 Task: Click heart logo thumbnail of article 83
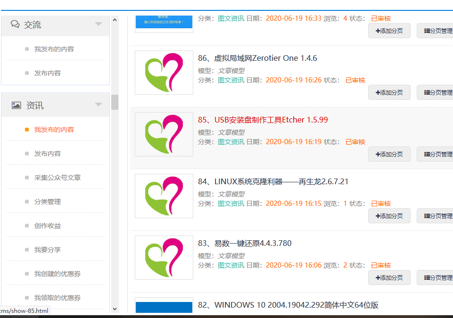pyautogui.click(x=164, y=258)
